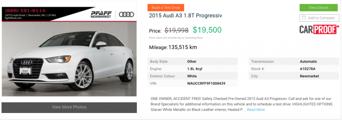Click the 135,515 km mileage value
The image size is (342, 120).
click(183, 47)
